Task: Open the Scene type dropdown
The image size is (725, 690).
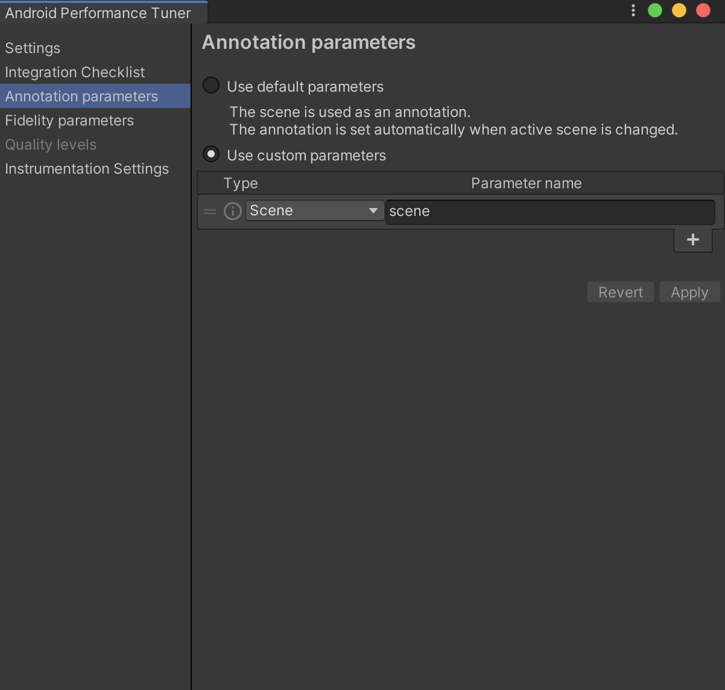Action: pos(314,210)
